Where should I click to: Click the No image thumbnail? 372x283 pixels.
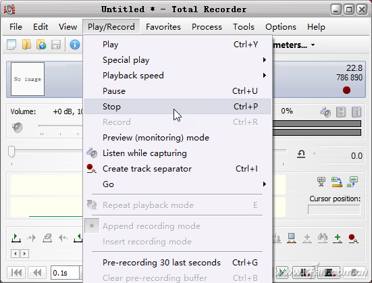click(28, 79)
